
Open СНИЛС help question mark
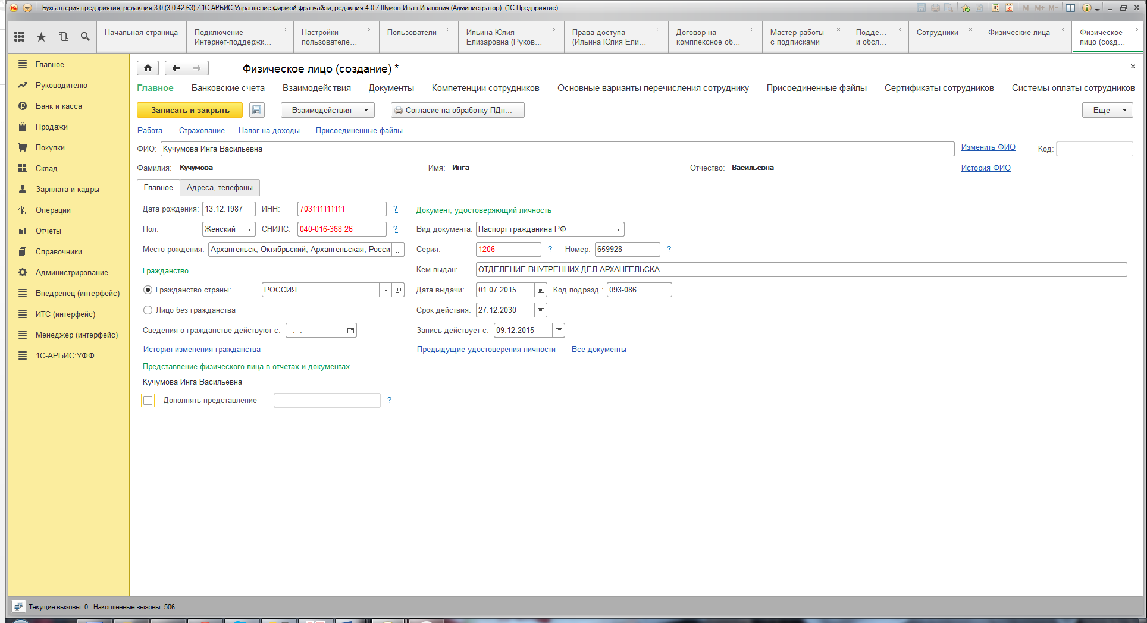395,229
